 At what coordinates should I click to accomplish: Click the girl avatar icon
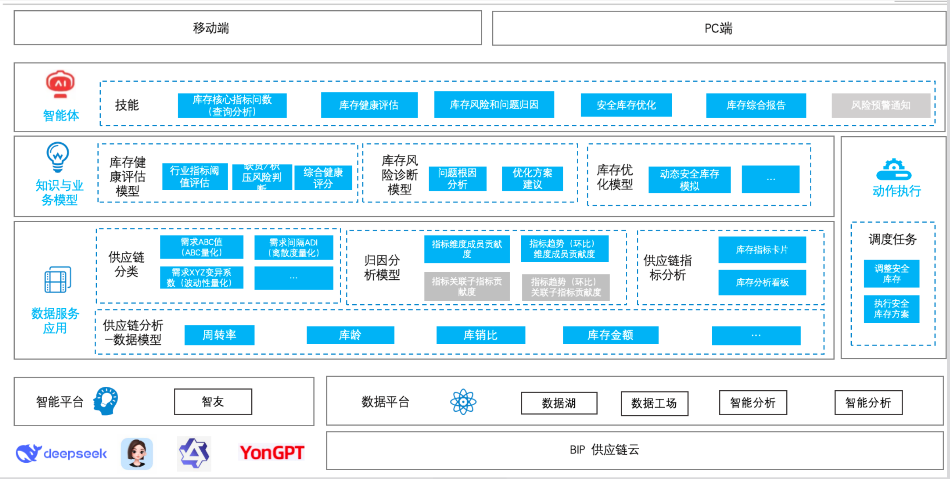[x=137, y=454]
